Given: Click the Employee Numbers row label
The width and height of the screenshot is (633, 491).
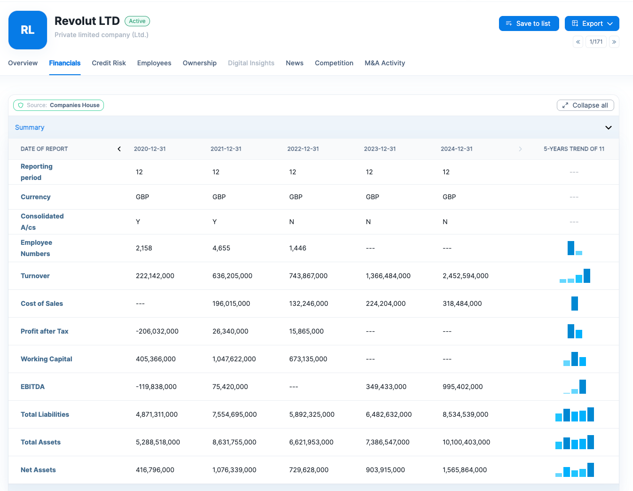Looking at the screenshot, I should point(36,248).
